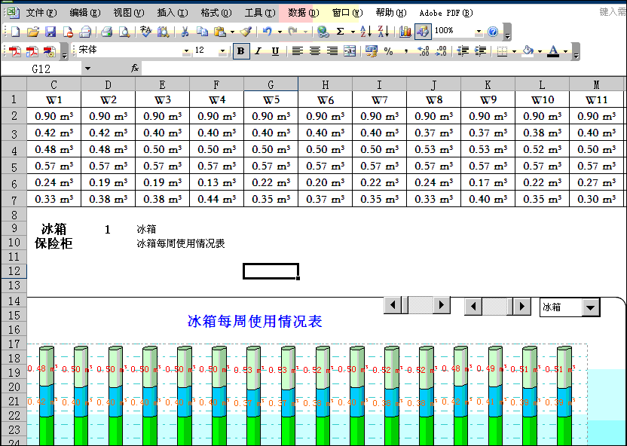Screen dimensions: 627x446
Task: Click the Cut scissors icon
Action: click(x=185, y=32)
